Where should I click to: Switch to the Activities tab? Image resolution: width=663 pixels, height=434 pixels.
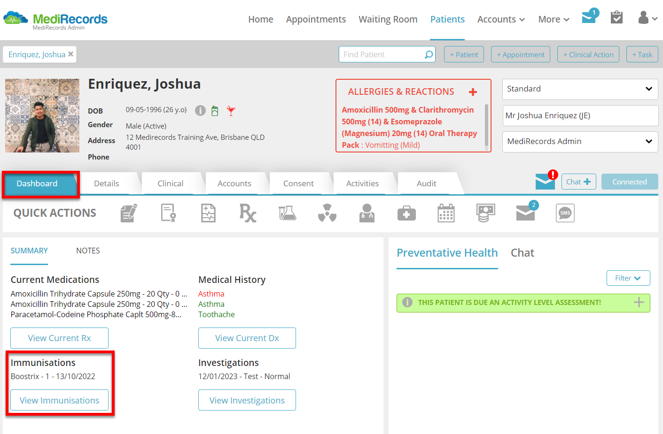point(362,183)
